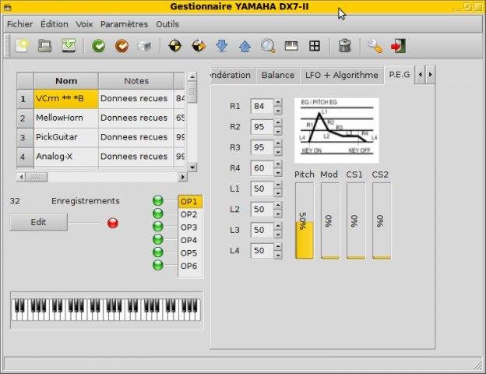The width and height of the screenshot is (486, 374).
Task: Click the Edit button
Action: click(38, 222)
